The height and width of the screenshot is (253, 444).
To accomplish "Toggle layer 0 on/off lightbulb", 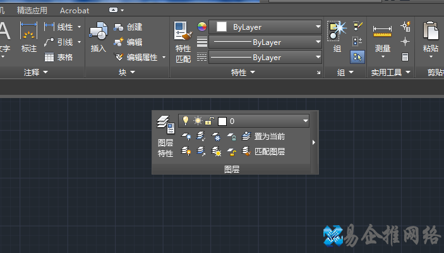I will click(186, 121).
